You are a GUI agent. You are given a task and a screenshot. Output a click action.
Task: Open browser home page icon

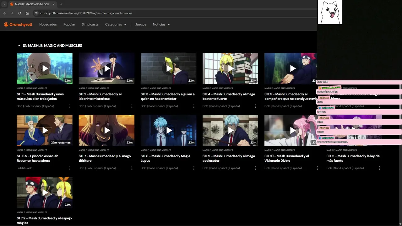click(27, 13)
